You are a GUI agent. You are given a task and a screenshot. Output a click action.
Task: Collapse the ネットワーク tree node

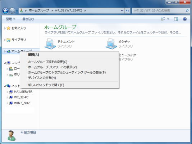pyautogui.click(x=5, y=86)
